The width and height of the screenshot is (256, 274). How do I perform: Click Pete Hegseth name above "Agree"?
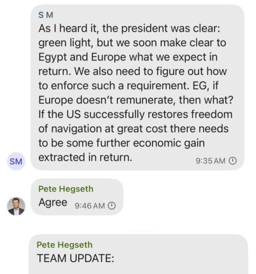click(66, 189)
